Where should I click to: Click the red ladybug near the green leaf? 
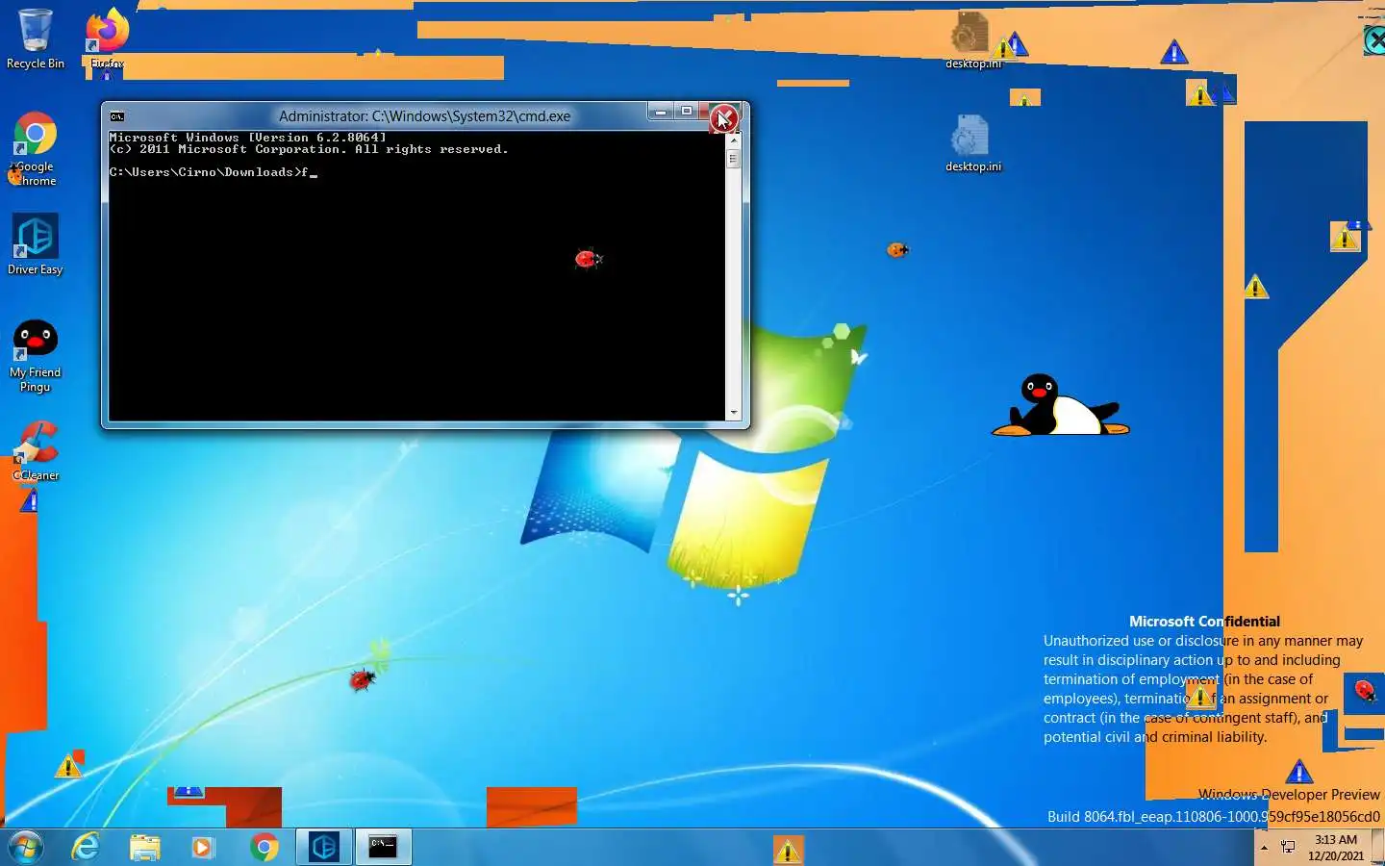pos(362,679)
